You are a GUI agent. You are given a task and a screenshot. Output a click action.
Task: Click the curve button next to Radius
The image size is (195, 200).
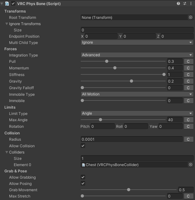click(x=188, y=139)
